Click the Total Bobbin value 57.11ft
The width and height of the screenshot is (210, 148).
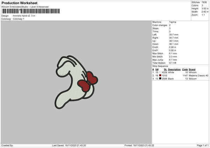coord(173,63)
